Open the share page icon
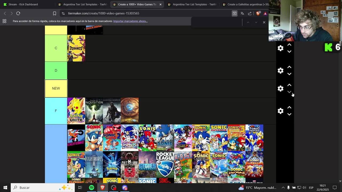This screenshot has width=342, height=192. (x=250, y=13)
